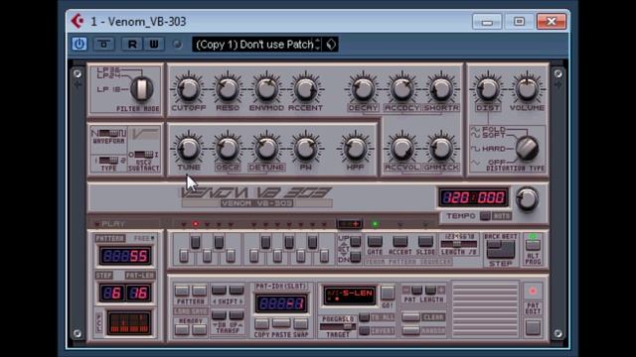The width and height of the screenshot is (636, 357).
Task: Click the RANDOM button
Action: (x=410, y=330)
